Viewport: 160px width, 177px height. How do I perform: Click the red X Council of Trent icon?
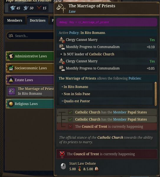(62, 154)
